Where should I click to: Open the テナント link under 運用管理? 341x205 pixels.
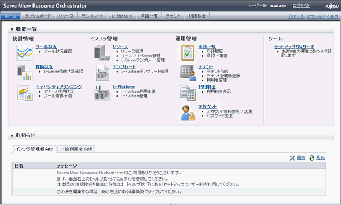click(x=206, y=67)
